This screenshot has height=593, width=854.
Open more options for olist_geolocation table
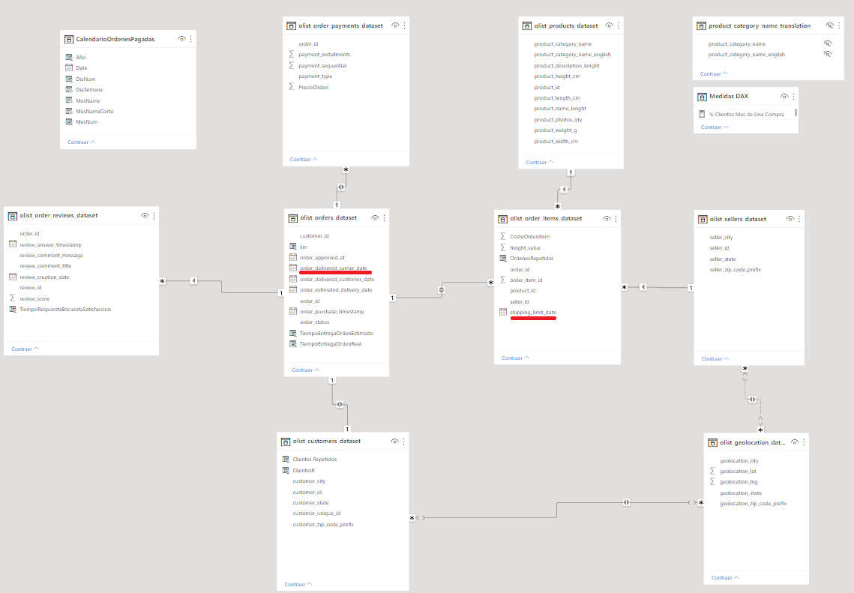[804, 442]
